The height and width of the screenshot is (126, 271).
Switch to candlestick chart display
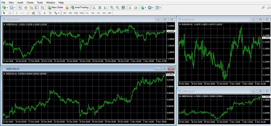(100, 8)
